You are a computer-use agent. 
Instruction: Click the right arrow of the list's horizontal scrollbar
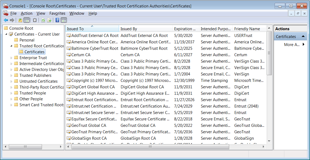263,147
